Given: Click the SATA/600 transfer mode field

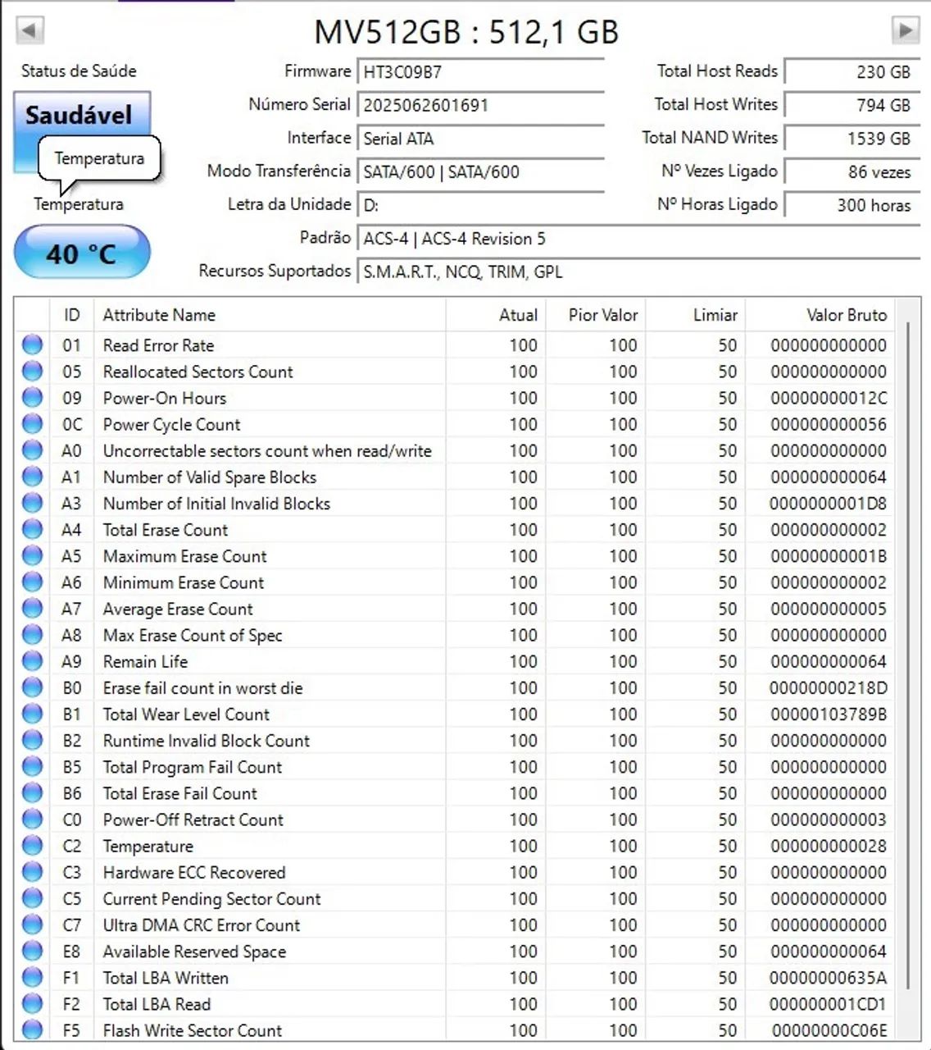Looking at the screenshot, I should 480,171.
